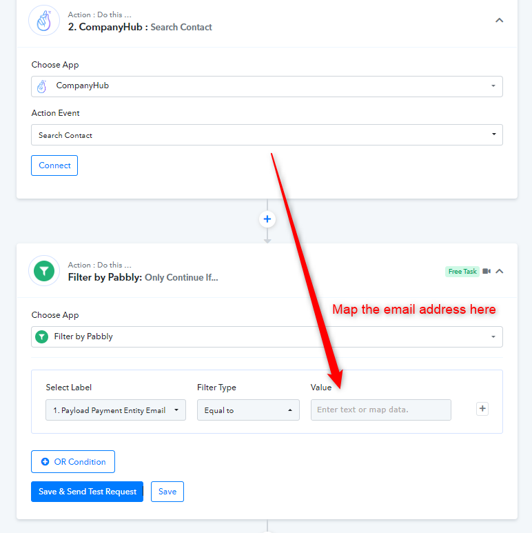Open the Search Contact action event dropdown
532x533 pixels.
pyautogui.click(x=267, y=134)
